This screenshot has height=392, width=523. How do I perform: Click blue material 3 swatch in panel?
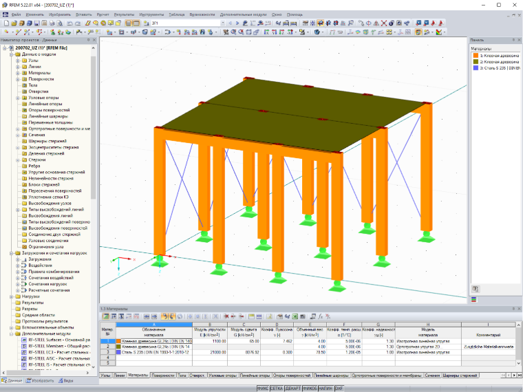[x=476, y=68]
